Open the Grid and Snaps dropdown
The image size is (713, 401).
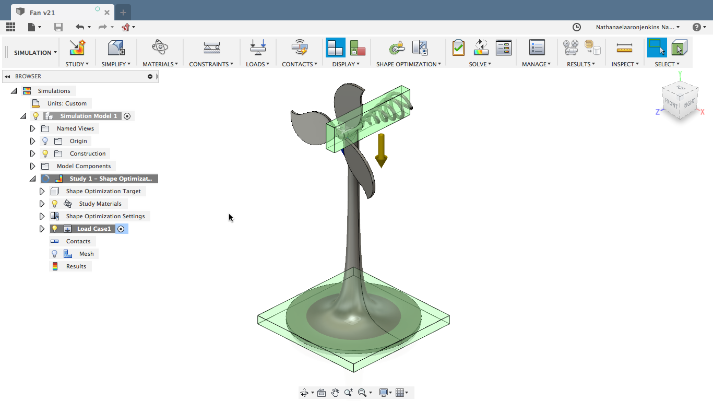tap(402, 393)
